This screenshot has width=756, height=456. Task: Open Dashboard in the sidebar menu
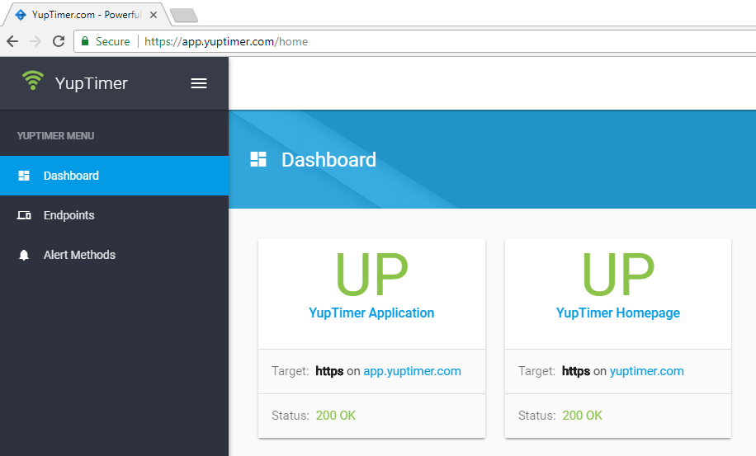tap(114, 176)
